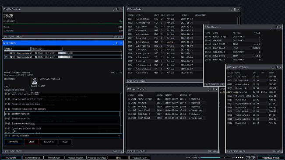This screenshot has width=285, height=160.
Task: Maximize the MyTickets window
Action: click(x=117, y=43)
